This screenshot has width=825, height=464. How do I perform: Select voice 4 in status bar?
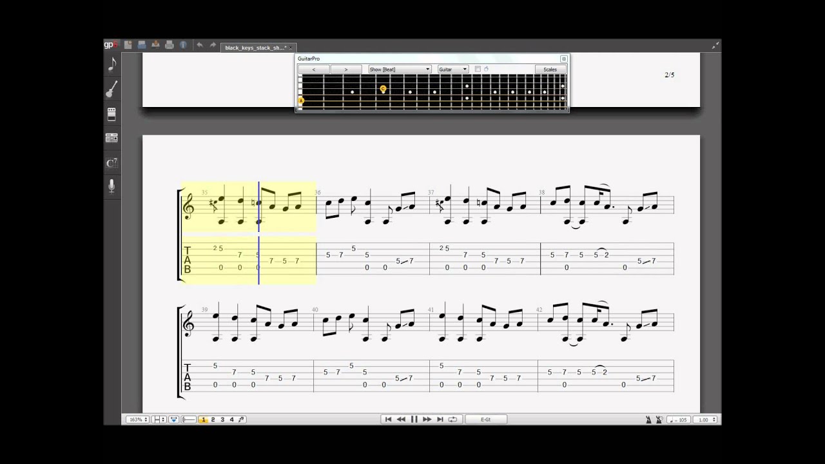(x=232, y=420)
